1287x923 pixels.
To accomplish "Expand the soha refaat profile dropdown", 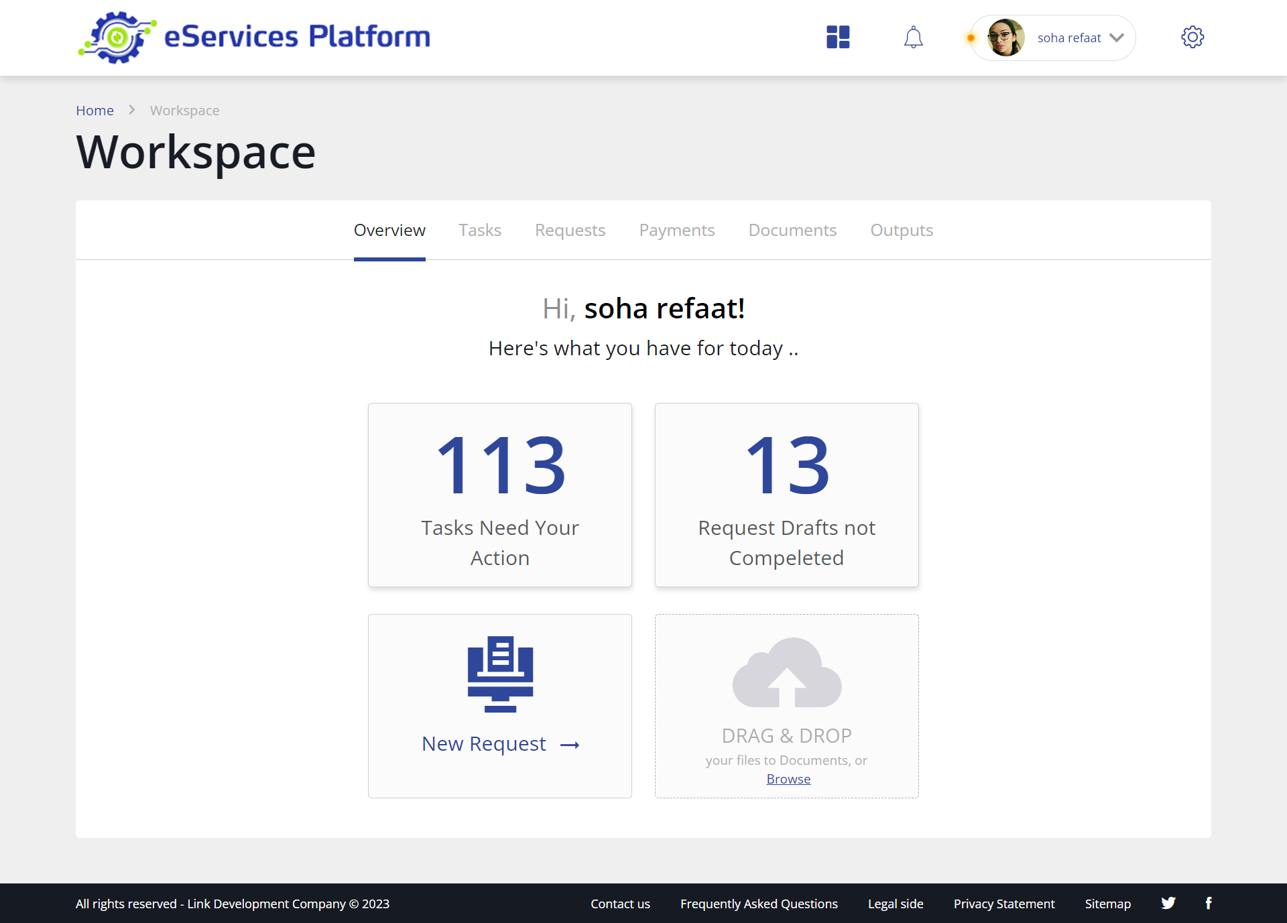I will 1117,38.
